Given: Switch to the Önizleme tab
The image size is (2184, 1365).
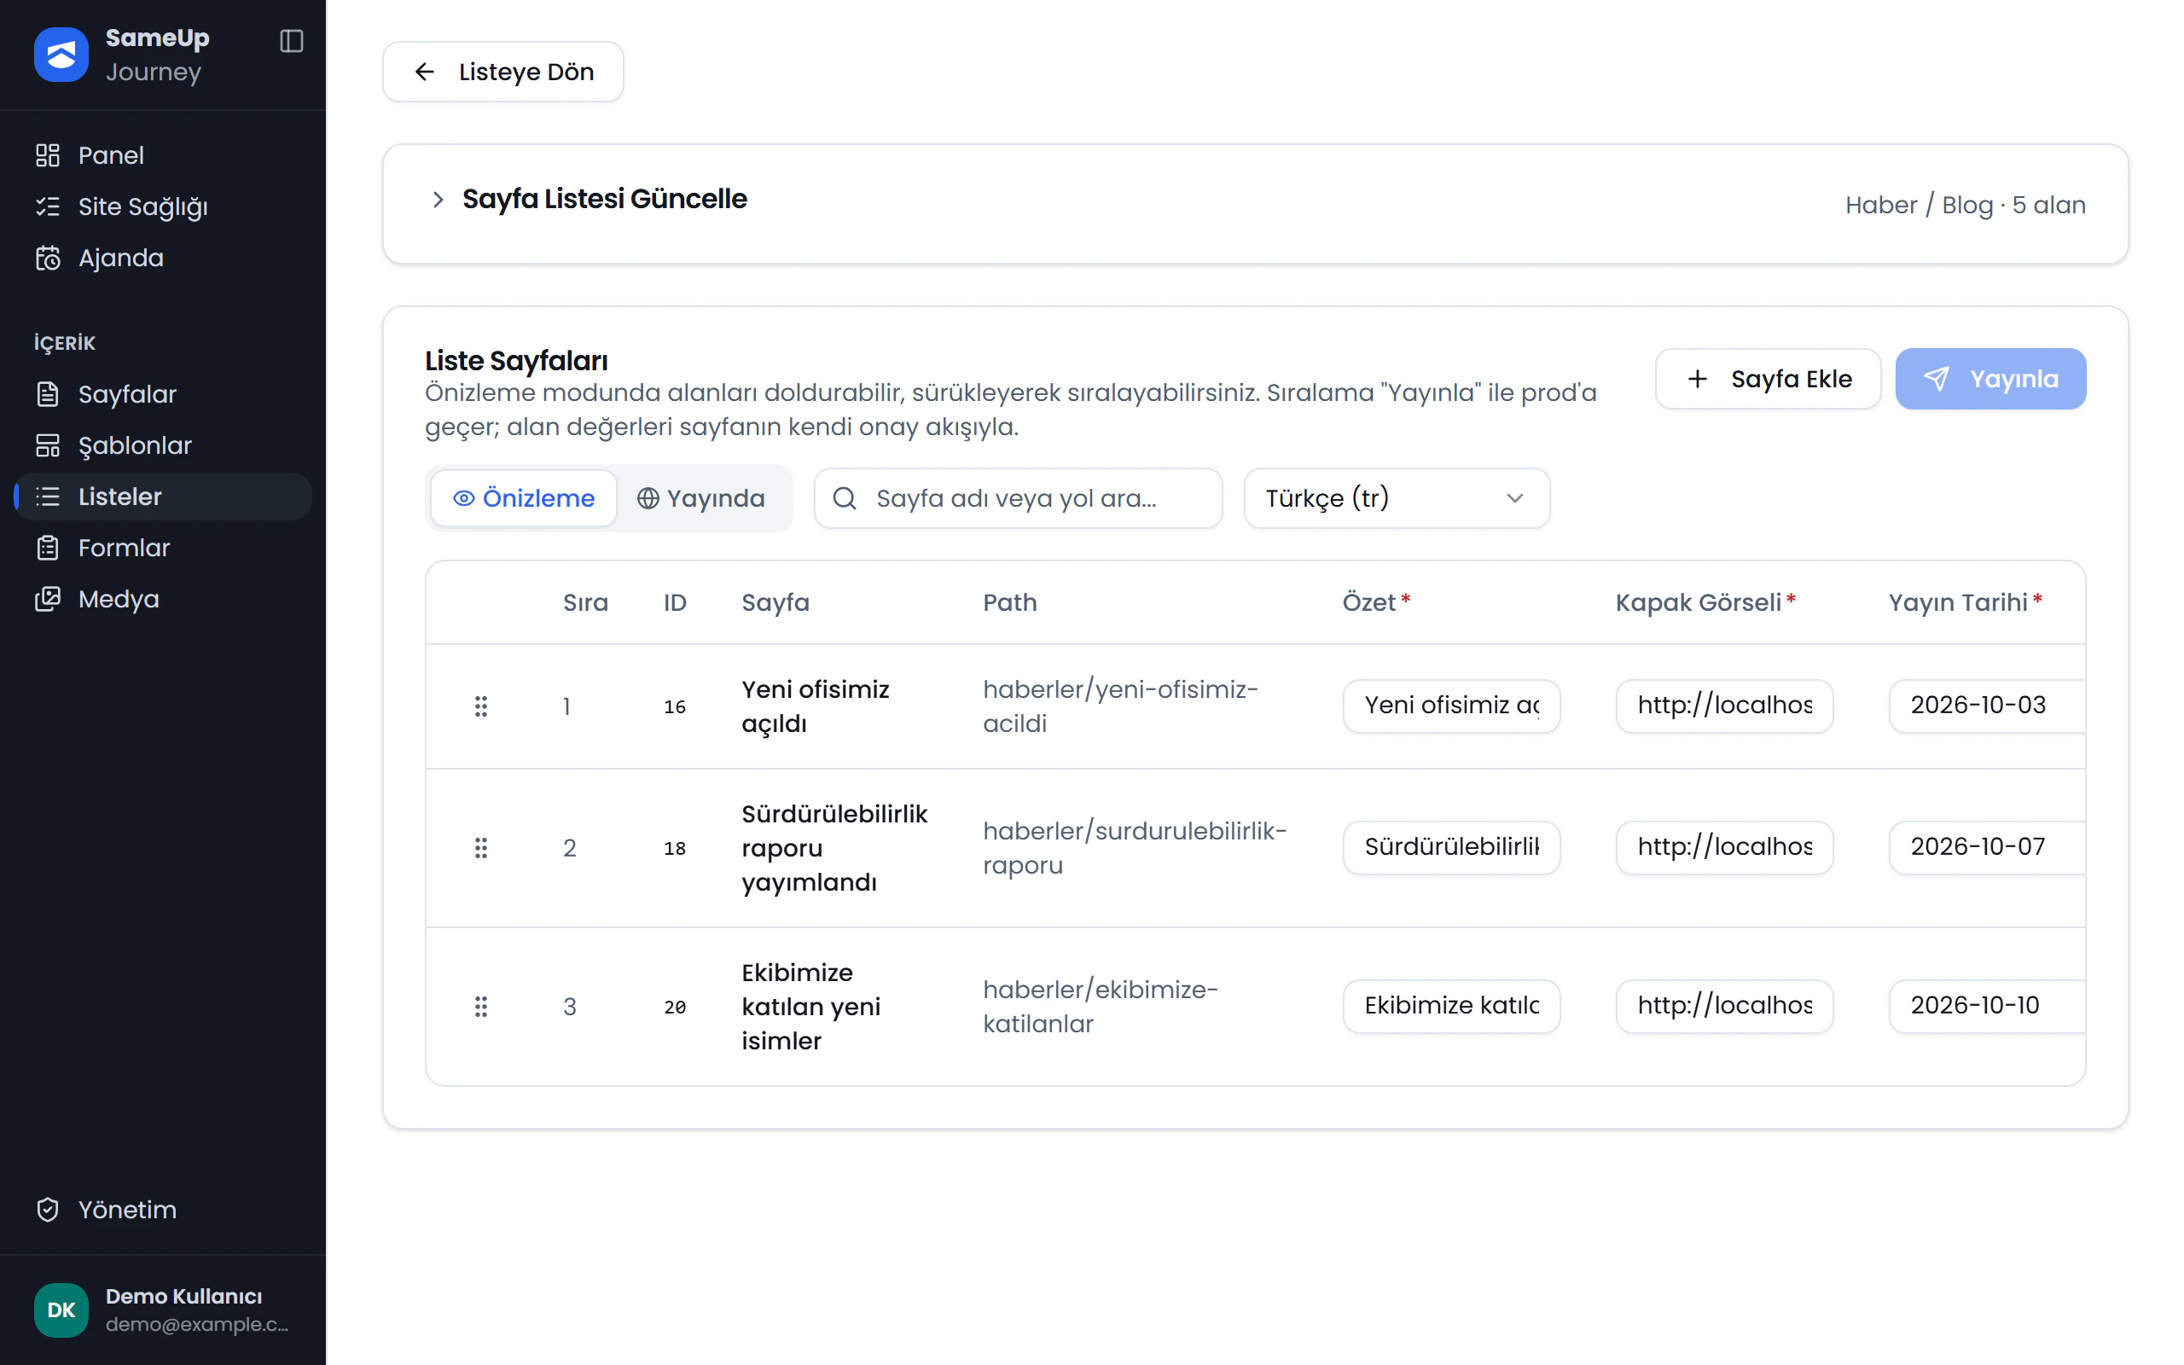Looking at the screenshot, I should coord(524,498).
